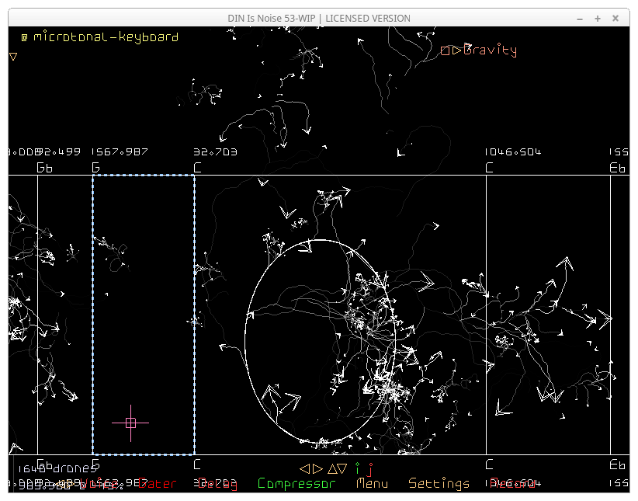
Task: Toggle the Compressor effect
Action: [x=296, y=483]
